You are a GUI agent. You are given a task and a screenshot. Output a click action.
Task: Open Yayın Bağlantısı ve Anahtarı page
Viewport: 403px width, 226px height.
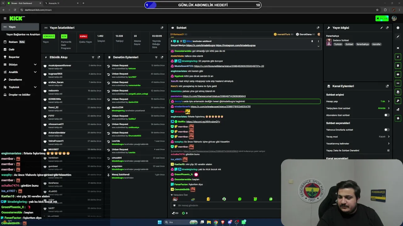coord(23,35)
